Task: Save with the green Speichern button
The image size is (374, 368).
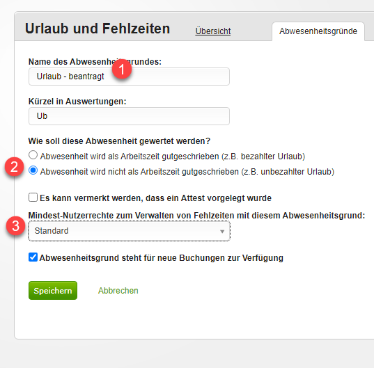Action: (x=53, y=290)
